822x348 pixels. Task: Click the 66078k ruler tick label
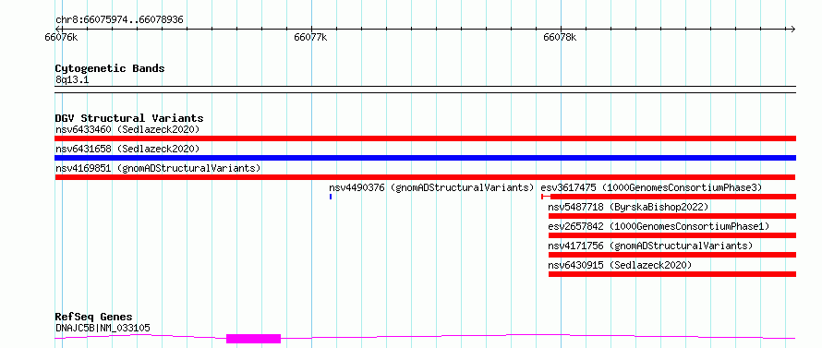point(560,37)
